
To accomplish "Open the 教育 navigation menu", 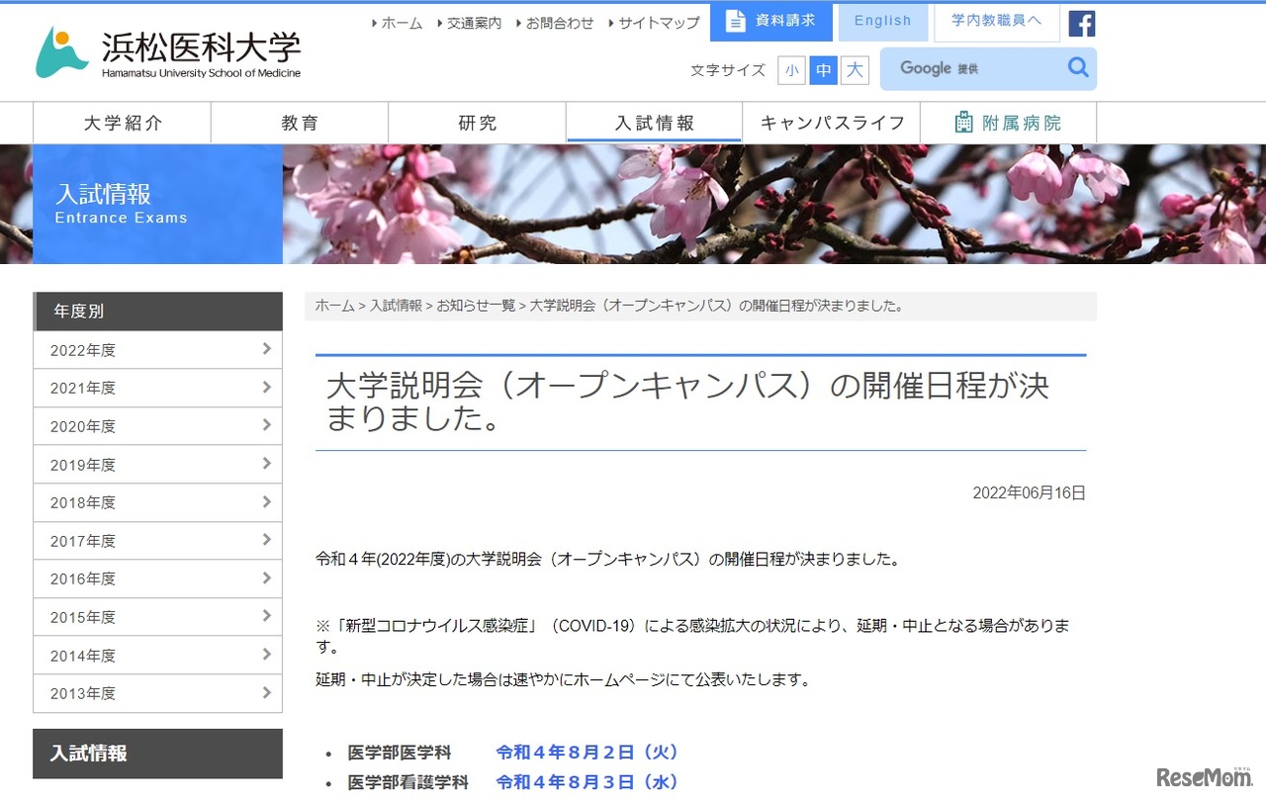I will 299,122.
